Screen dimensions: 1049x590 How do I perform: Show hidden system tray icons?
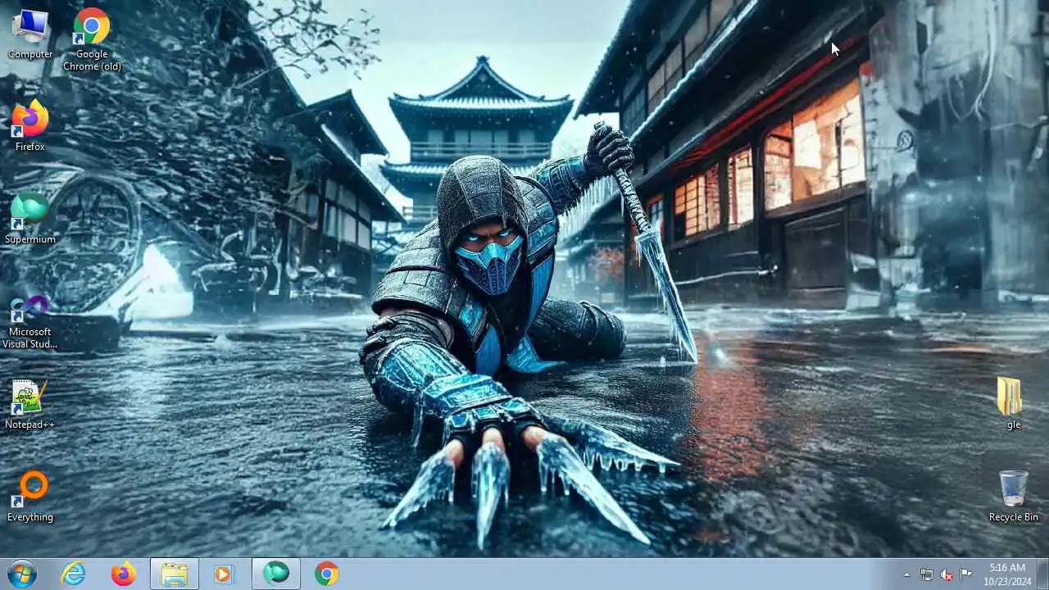[906, 574]
